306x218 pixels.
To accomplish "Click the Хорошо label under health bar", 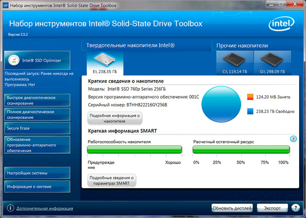I will coord(173,163).
